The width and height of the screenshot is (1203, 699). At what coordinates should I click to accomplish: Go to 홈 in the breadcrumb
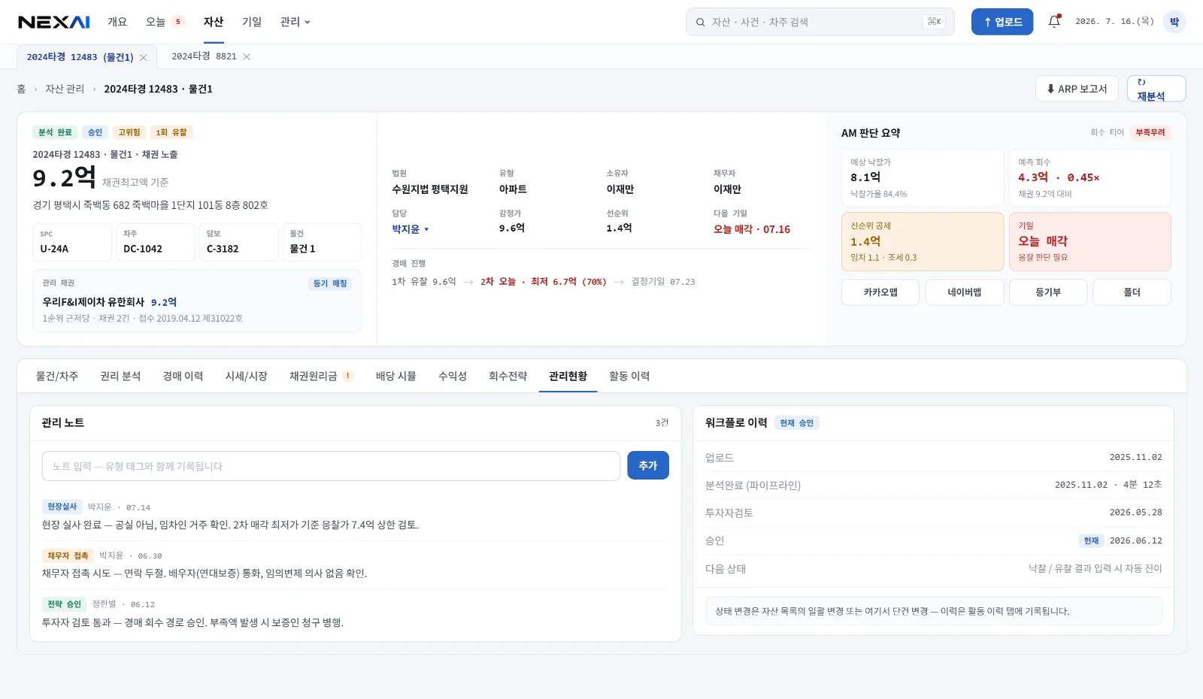pos(21,89)
